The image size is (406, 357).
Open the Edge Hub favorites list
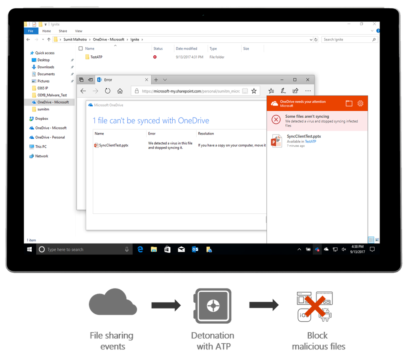tap(271, 91)
